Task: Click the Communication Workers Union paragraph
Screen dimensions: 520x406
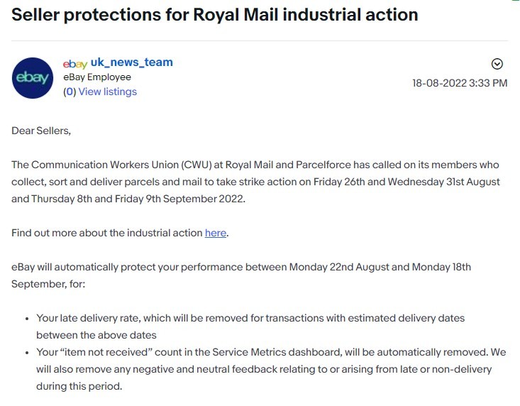Action: pos(255,182)
